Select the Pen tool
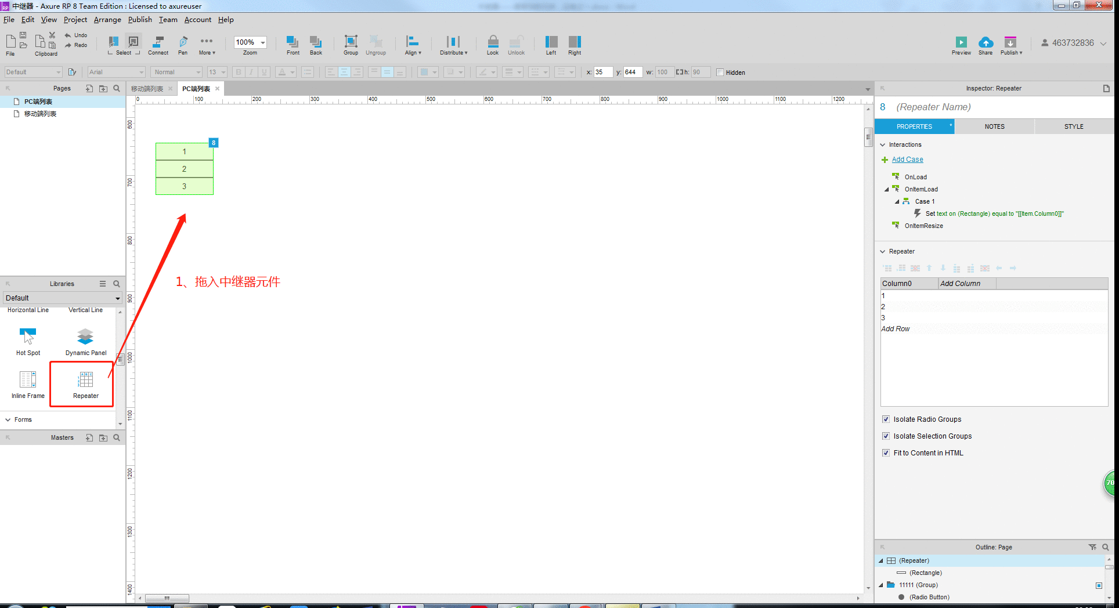Screen dimensions: 1119x608 183,45
